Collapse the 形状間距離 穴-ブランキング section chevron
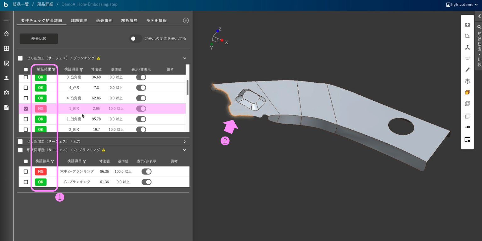 [185, 150]
